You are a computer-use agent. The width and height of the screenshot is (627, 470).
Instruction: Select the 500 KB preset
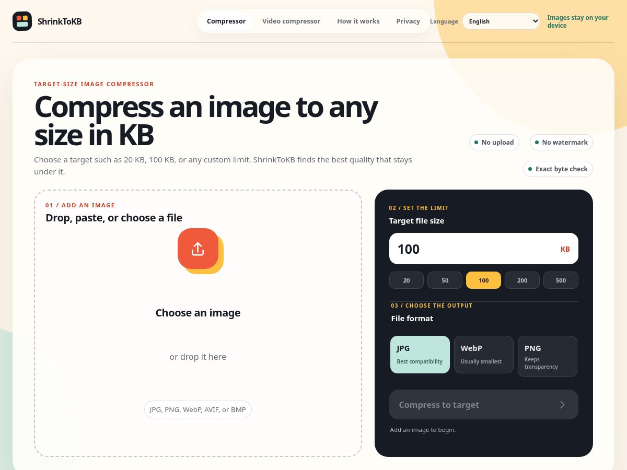(561, 280)
